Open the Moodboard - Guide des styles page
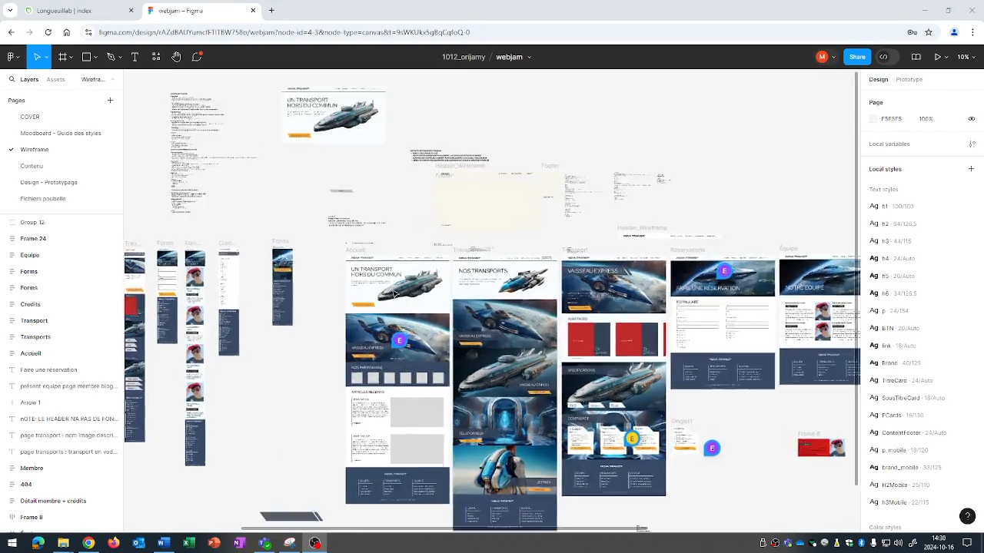The image size is (984, 553). pyautogui.click(x=61, y=134)
